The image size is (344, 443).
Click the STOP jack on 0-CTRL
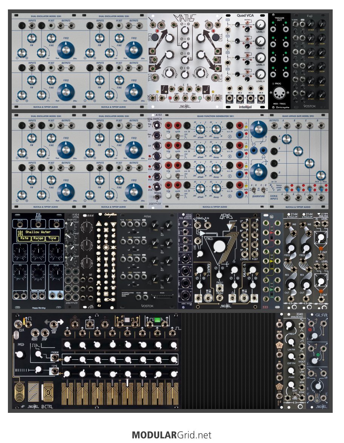tap(45, 333)
